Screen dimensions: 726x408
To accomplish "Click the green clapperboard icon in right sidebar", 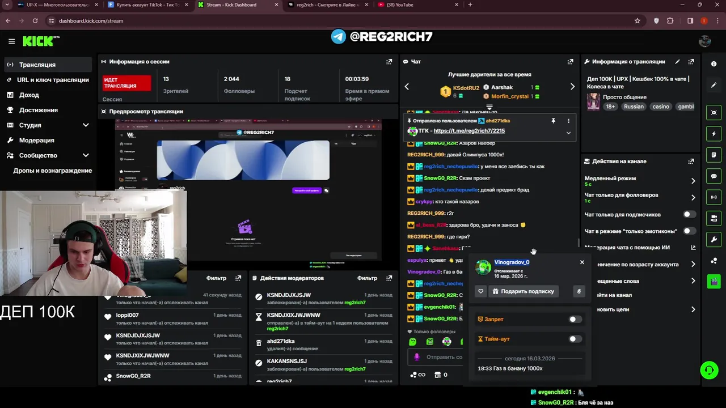I will pos(714,281).
